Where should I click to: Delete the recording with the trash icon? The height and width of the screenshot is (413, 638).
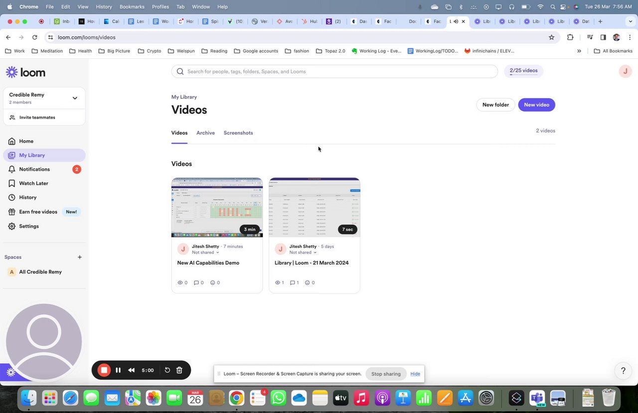179,370
